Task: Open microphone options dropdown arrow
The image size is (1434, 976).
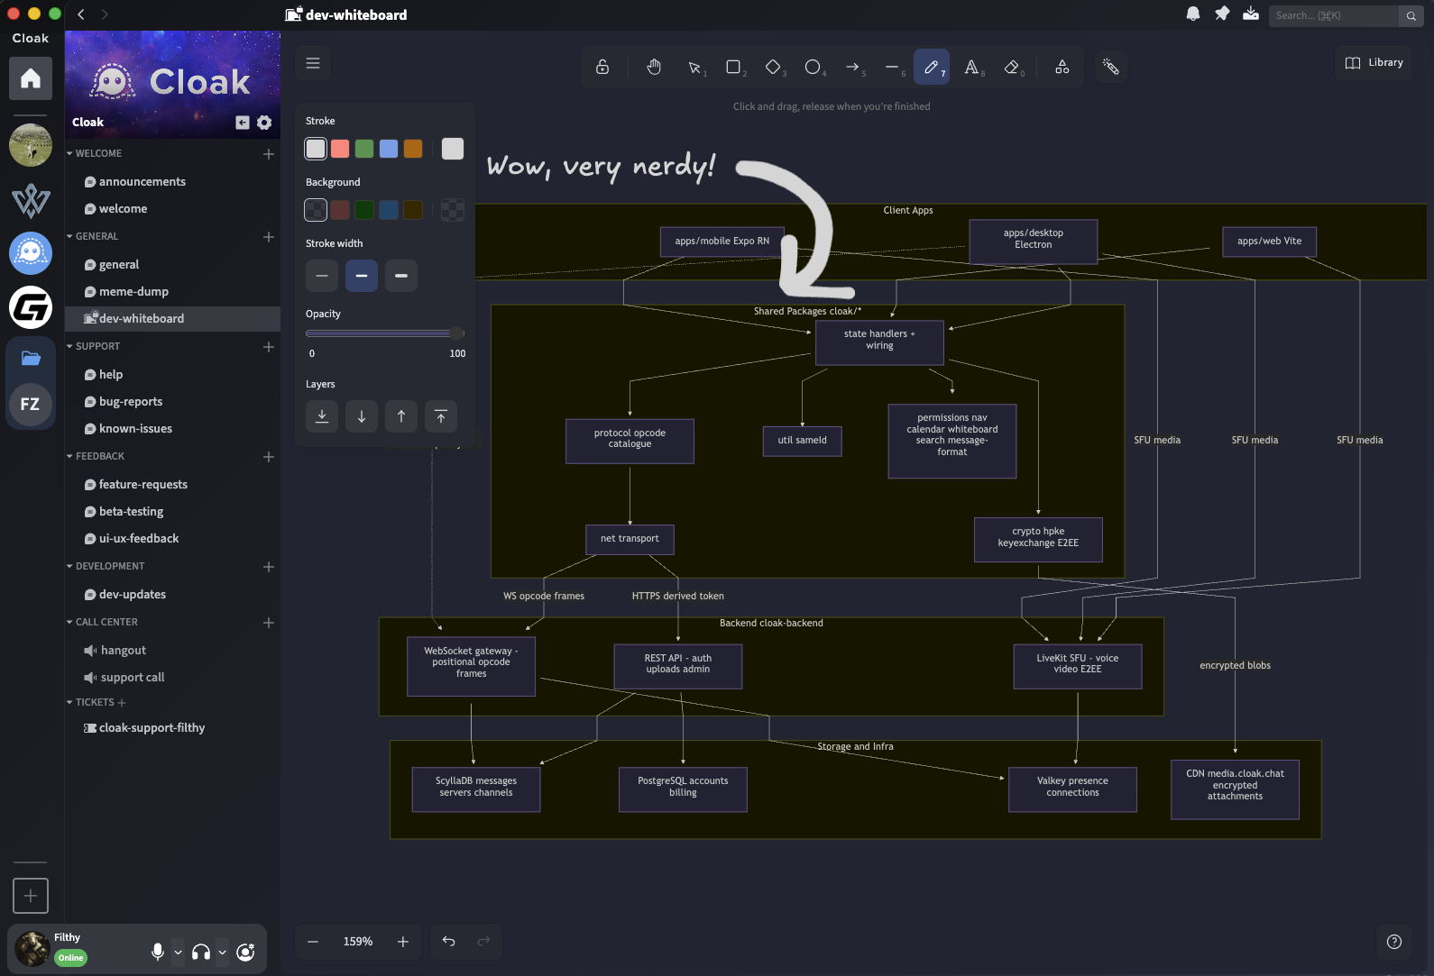Action: [x=178, y=953]
